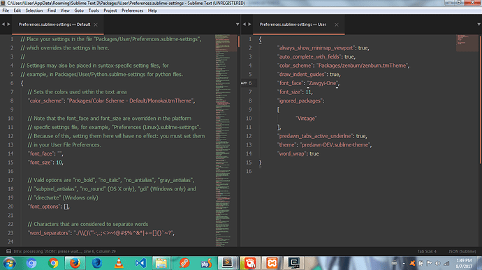Image resolution: width=482 pixels, height=270 pixels.
Task: Click "font_size" key in User settings
Action: [x=289, y=92]
